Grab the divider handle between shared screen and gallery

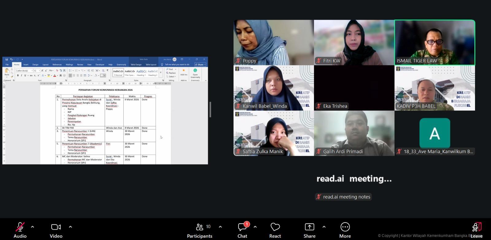click(x=210, y=110)
